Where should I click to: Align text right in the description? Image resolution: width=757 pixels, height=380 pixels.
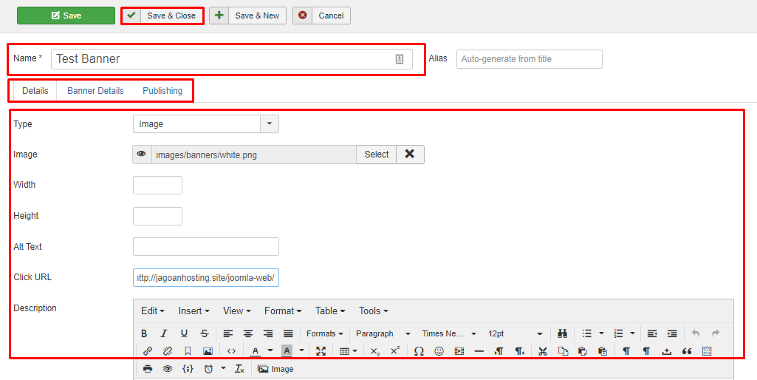pos(268,333)
